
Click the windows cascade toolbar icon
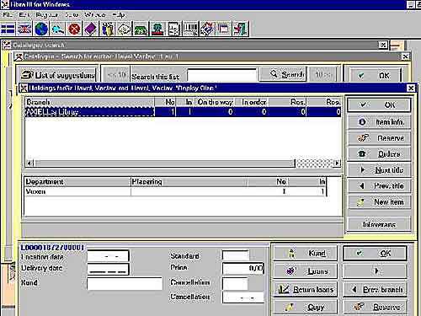tap(223, 29)
